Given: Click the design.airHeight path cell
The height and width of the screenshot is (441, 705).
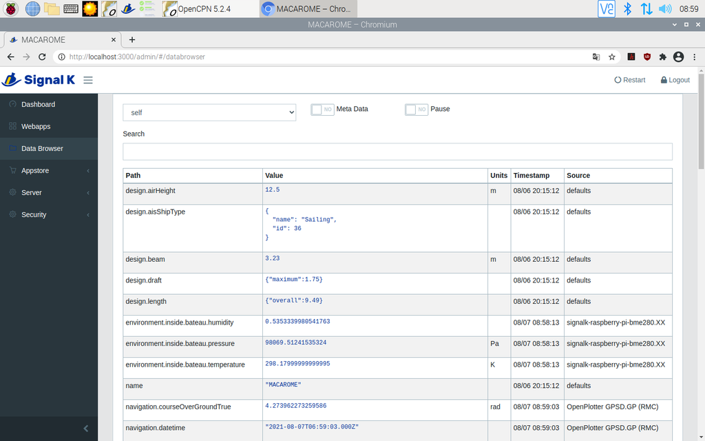Looking at the screenshot, I should pyautogui.click(x=193, y=194).
